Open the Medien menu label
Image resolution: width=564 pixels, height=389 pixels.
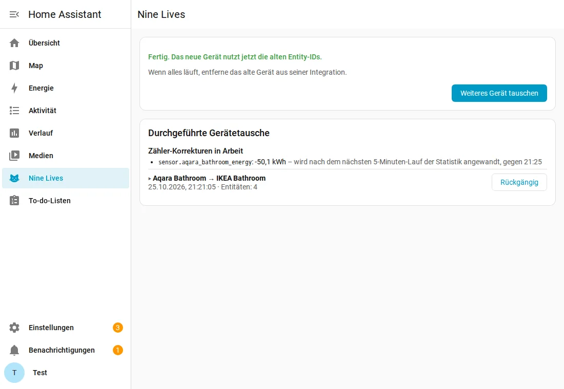[41, 156]
